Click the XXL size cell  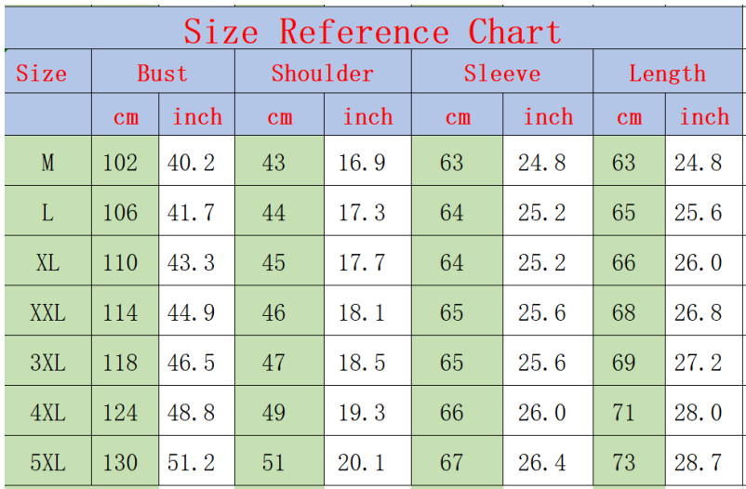pyautogui.click(x=47, y=312)
